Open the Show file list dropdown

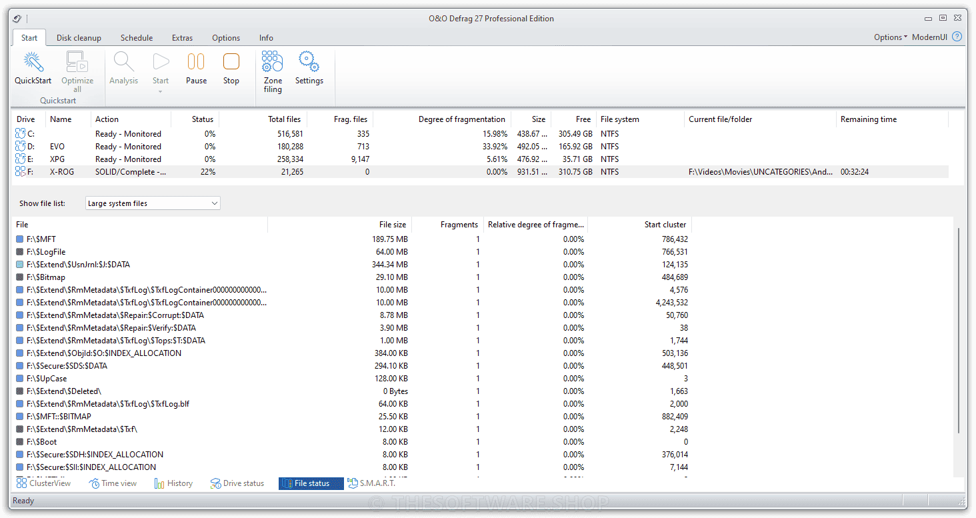point(153,203)
